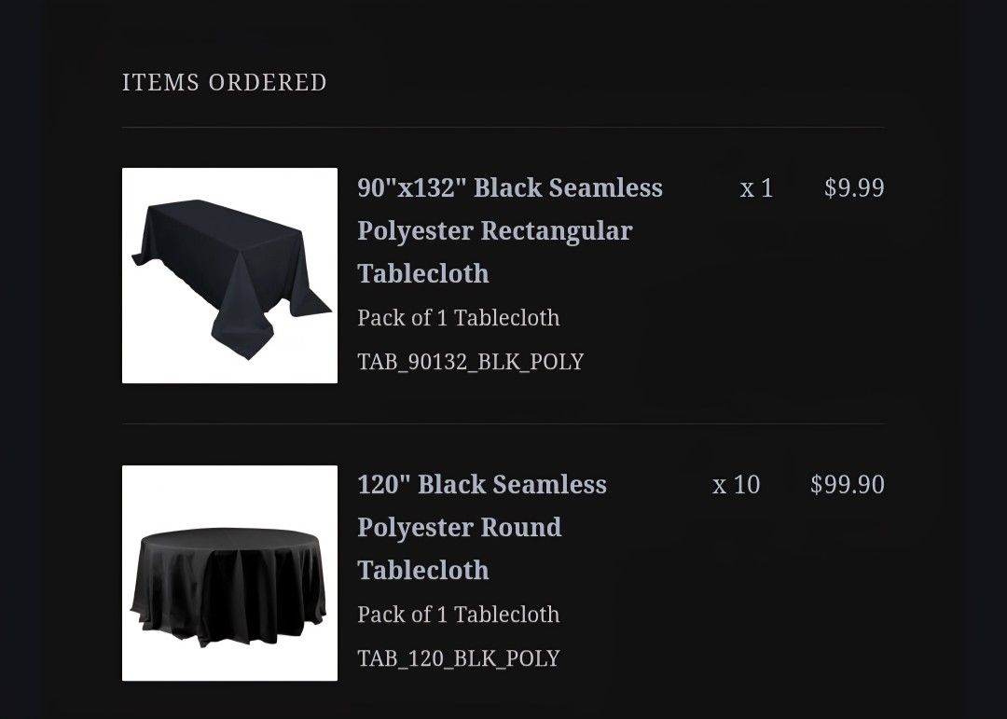Click the rectangular tablecloth product thumbnail
The height and width of the screenshot is (719, 1007).
(x=229, y=276)
